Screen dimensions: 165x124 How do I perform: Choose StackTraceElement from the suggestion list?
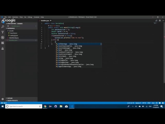[x=79, y=54]
